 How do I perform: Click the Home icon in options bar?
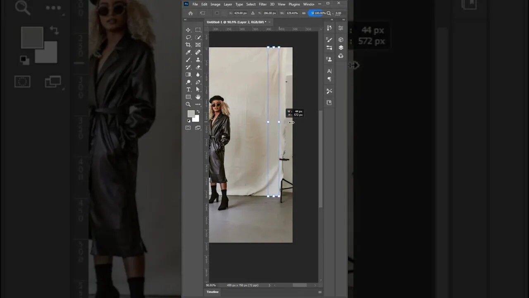pos(191,13)
